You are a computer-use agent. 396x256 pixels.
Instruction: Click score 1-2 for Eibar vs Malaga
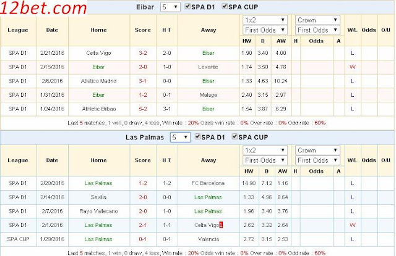coord(143,95)
